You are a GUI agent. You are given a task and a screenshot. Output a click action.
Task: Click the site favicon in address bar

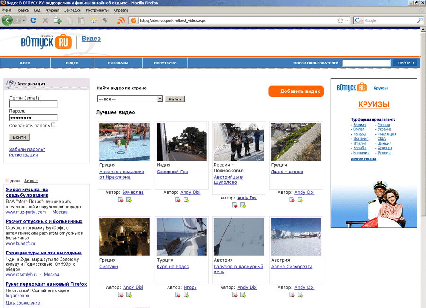point(133,20)
